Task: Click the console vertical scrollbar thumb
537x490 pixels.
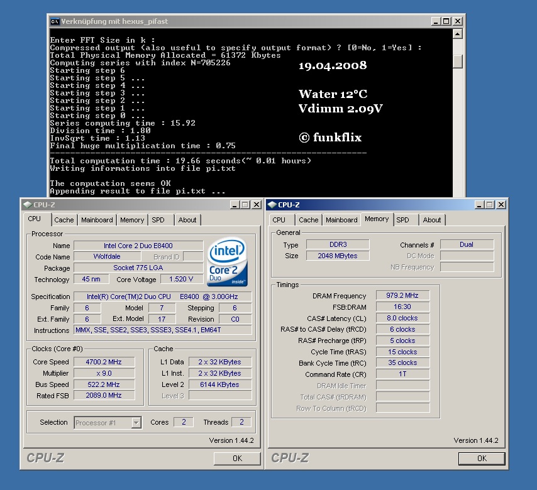Action: click(x=458, y=62)
